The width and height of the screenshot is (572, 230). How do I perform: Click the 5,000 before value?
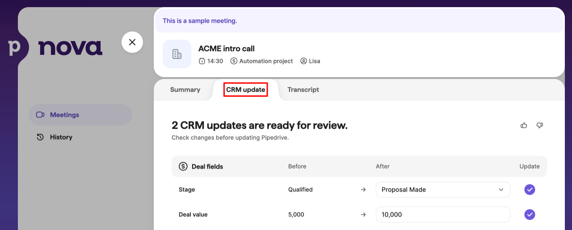click(x=296, y=214)
